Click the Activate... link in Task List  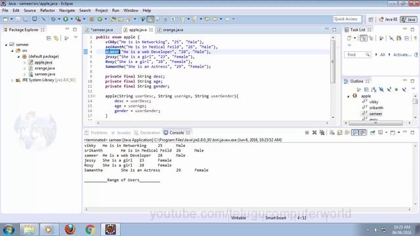tap(402, 54)
